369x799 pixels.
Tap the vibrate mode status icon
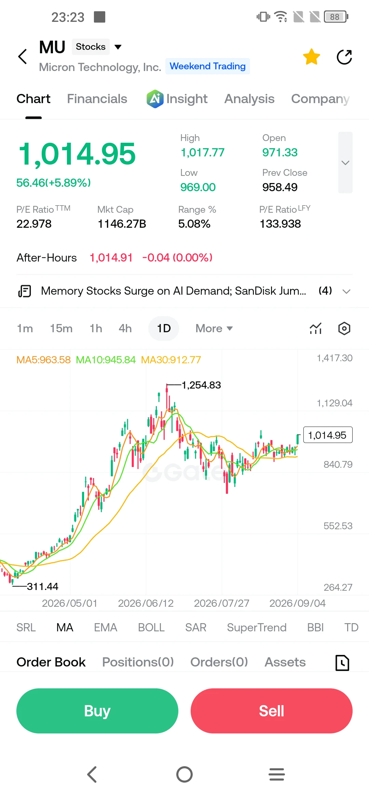pyautogui.click(x=263, y=17)
